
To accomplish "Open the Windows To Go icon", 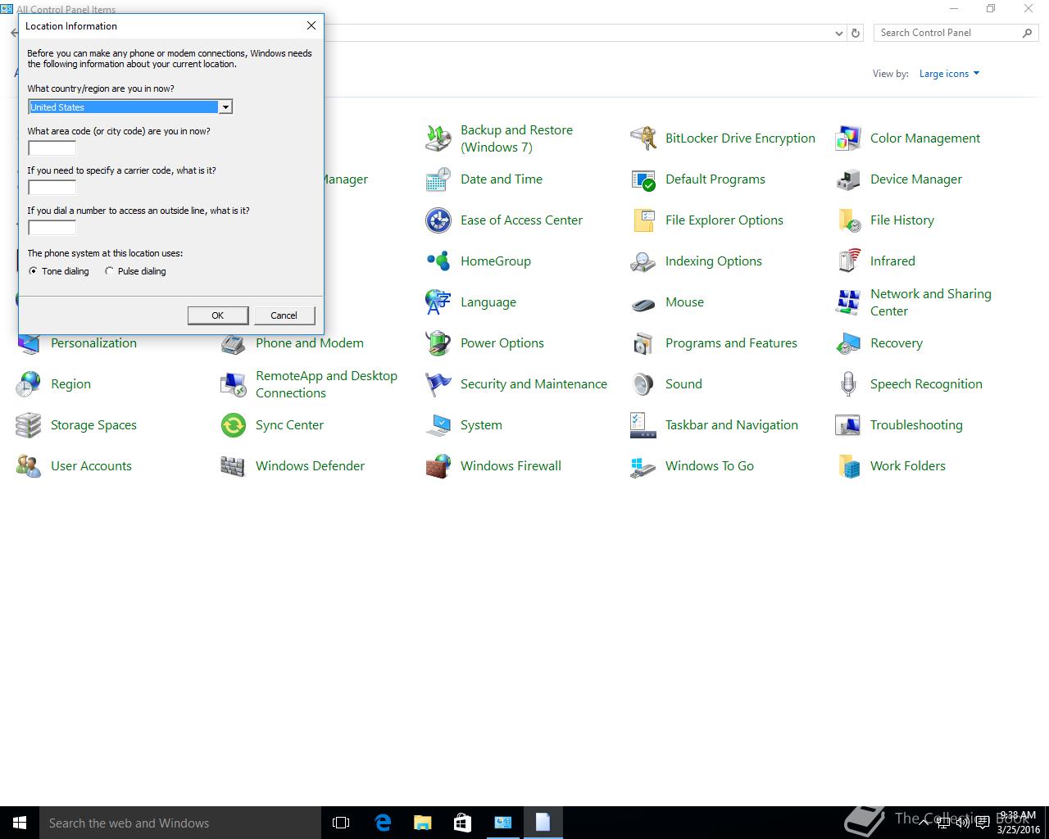I will [643, 466].
